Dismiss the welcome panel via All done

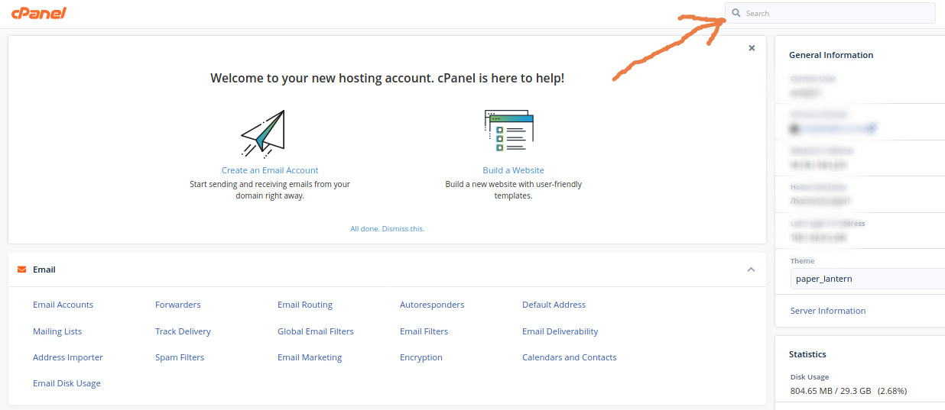[387, 228]
